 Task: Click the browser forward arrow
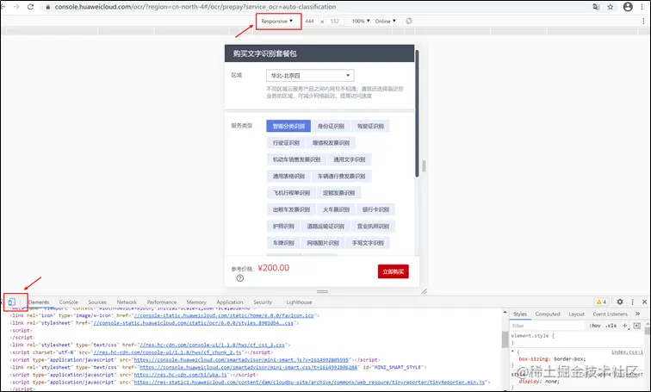coord(16,7)
